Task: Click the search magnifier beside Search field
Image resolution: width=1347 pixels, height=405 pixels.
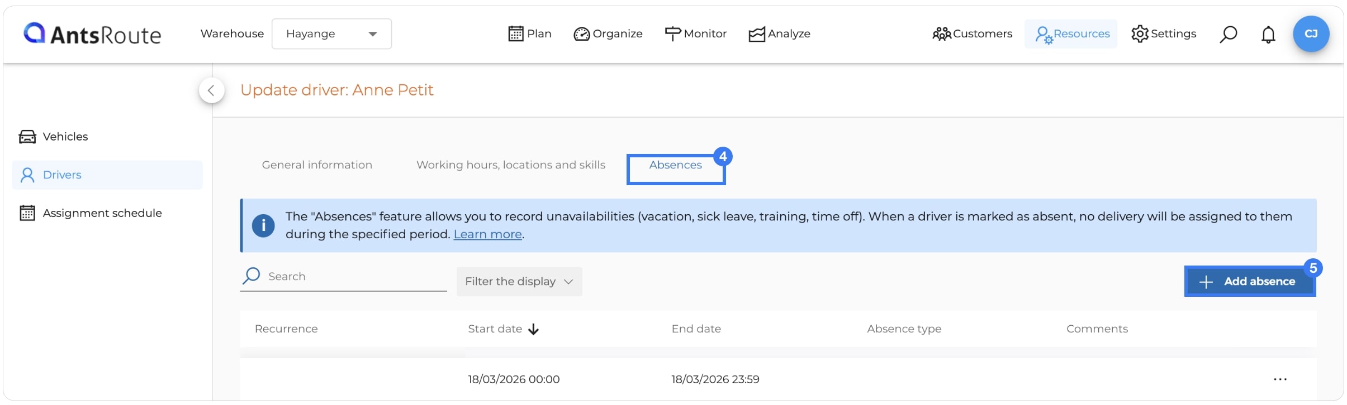Action: pos(252,276)
